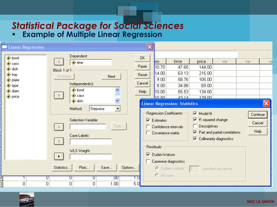Select the price variable in source list
The image size is (277, 207).
[13, 96]
